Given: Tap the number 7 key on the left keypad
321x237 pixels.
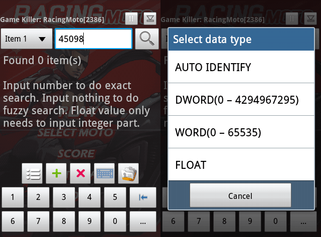Looking at the screenshot, I should [38, 221].
